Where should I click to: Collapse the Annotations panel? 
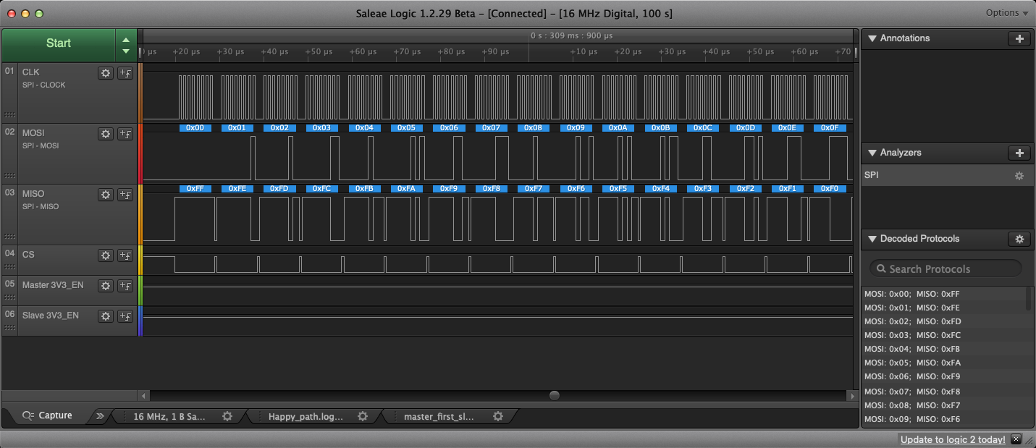[872, 38]
